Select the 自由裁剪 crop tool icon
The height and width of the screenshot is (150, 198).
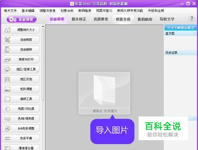tap(8, 40)
